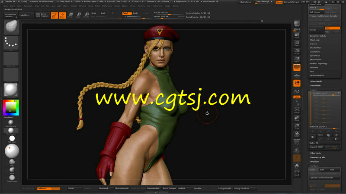Open the Transform menu
Viewport: 346px width, 194px height.
click(x=157, y=6)
